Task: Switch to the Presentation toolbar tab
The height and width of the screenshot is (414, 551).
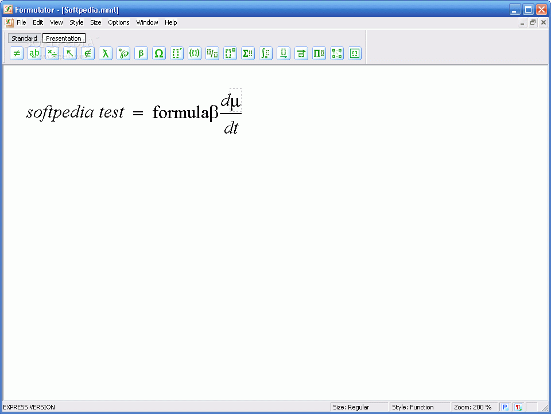Action: (x=64, y=38)
